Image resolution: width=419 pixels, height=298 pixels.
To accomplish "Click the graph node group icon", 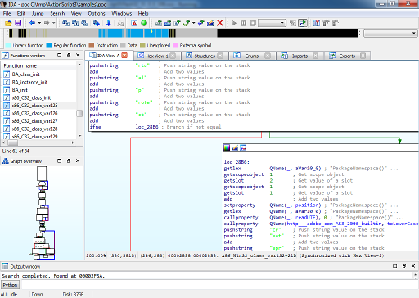I will coord(243,148).
